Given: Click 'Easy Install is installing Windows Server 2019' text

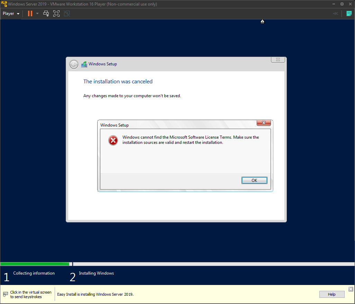Looking at the screenshot, I should click(95, 294).
